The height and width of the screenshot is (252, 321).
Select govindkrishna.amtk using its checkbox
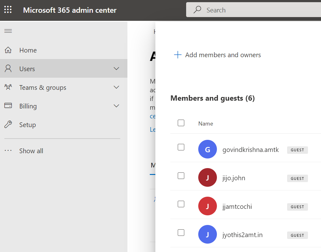181,147
